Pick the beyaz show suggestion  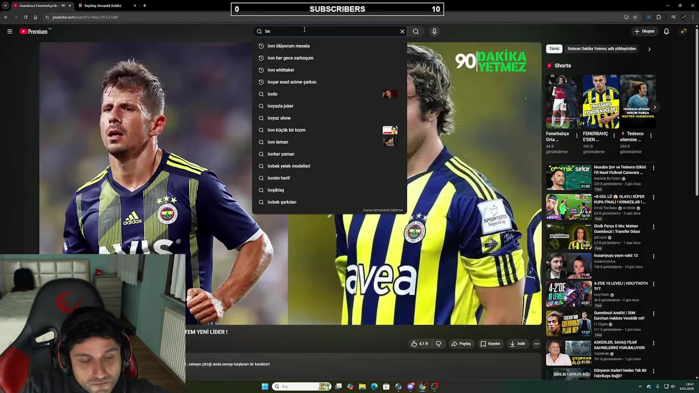329,118
